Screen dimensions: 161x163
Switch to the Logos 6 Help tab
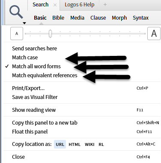(80, 5)
